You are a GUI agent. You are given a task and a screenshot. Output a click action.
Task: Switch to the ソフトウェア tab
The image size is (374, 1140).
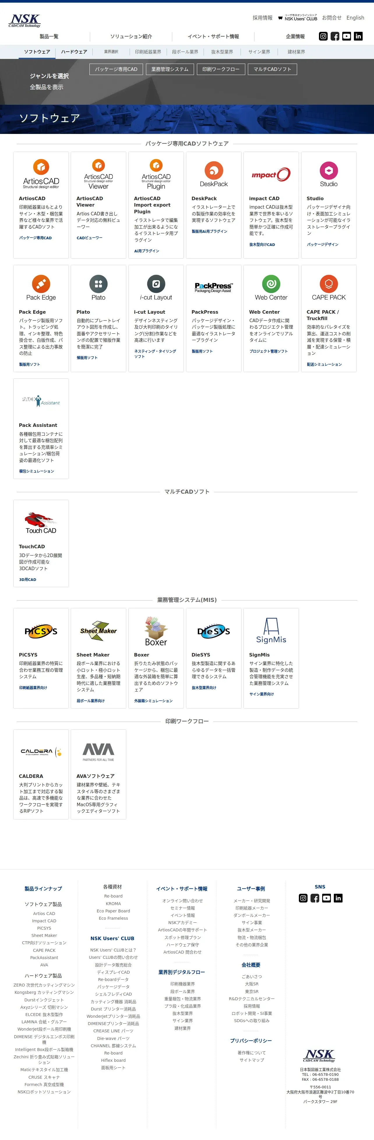pos(37,52)
